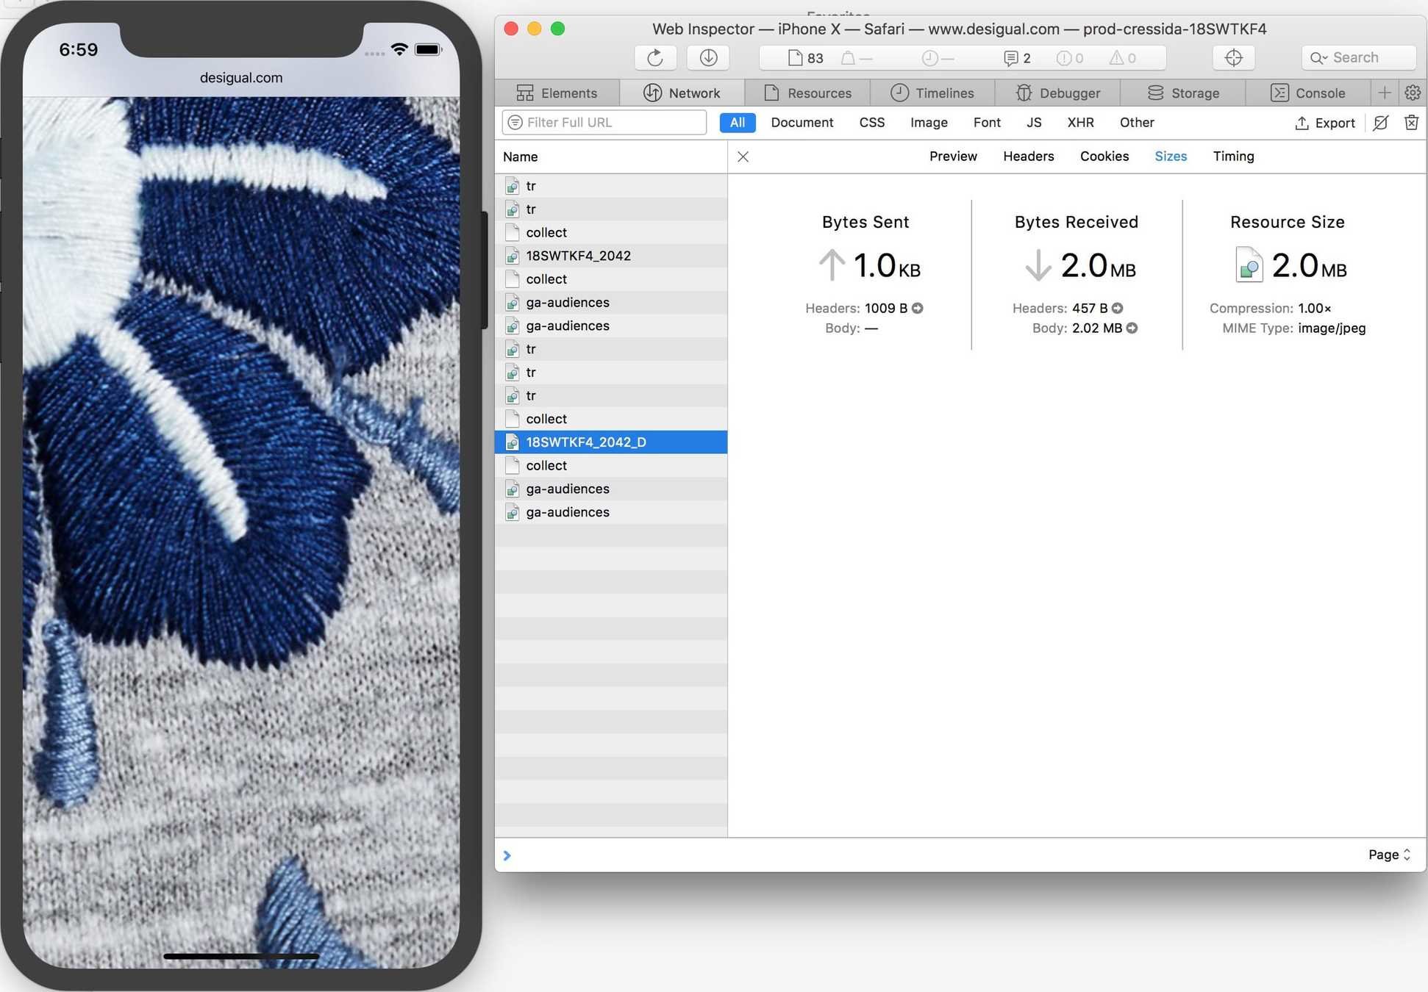Open the filter options icon in URL filter
Viewport: 1428px width, 992px height.
(515, 123)
